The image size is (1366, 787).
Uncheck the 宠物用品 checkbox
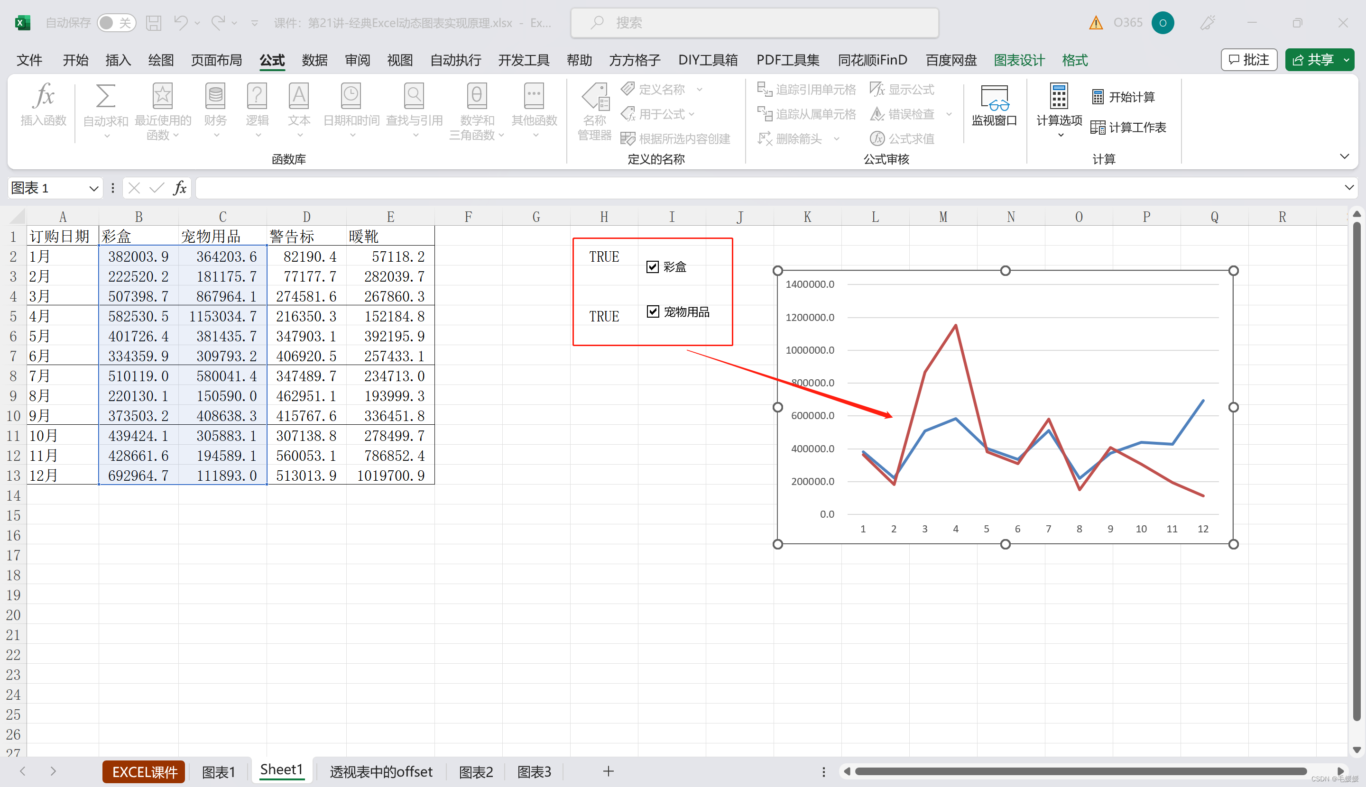pyautogui.click(x=653, y=311)
